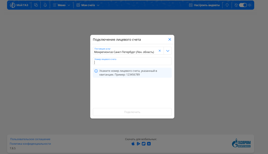Viewport: 268px width, 154px height.
Task: Open Пользовательское соглашение link
Action: tap(30, 139)
